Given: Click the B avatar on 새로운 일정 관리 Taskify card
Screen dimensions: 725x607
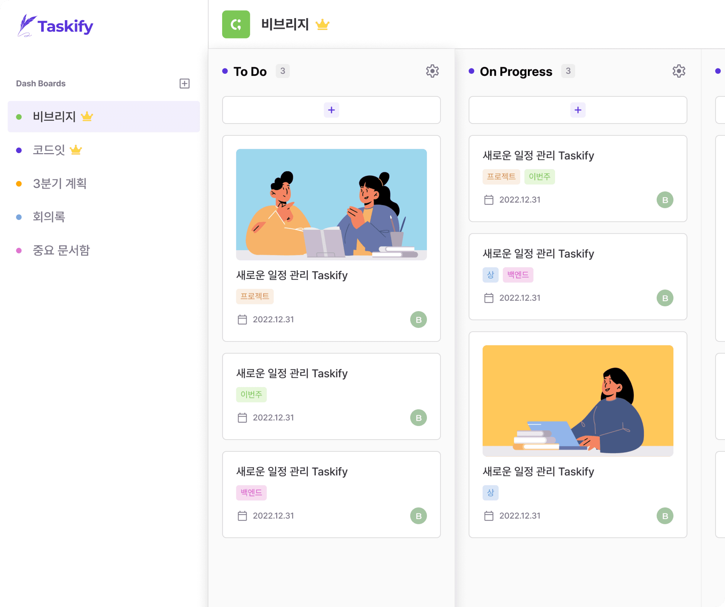Looking at the screenshot, I should (x=420, y=320).
